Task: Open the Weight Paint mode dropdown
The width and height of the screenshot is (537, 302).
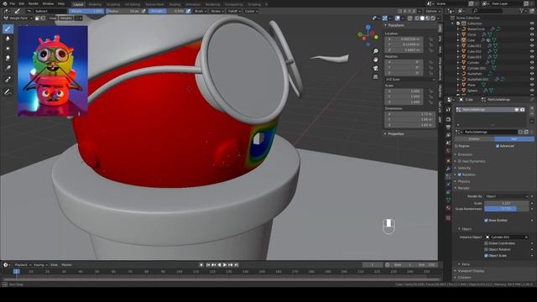Action: 18,18
